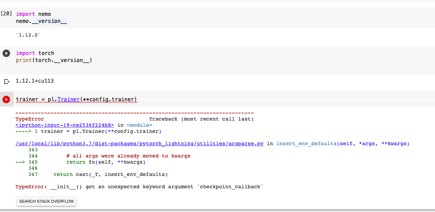
Task: Click the cell execution count [20]
Action: pyautogui.click(x=6, y=14)
